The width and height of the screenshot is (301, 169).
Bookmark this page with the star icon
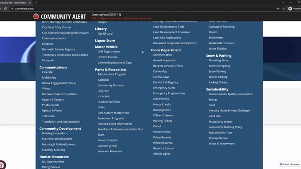click(x=283, y=9)
